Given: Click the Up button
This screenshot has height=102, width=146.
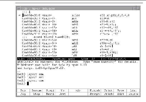Looking at the screenshot, I should [x=62, y=90].
